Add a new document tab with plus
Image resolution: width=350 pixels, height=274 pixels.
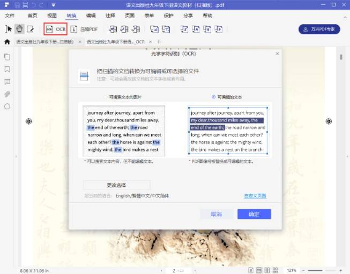point(159,42)
